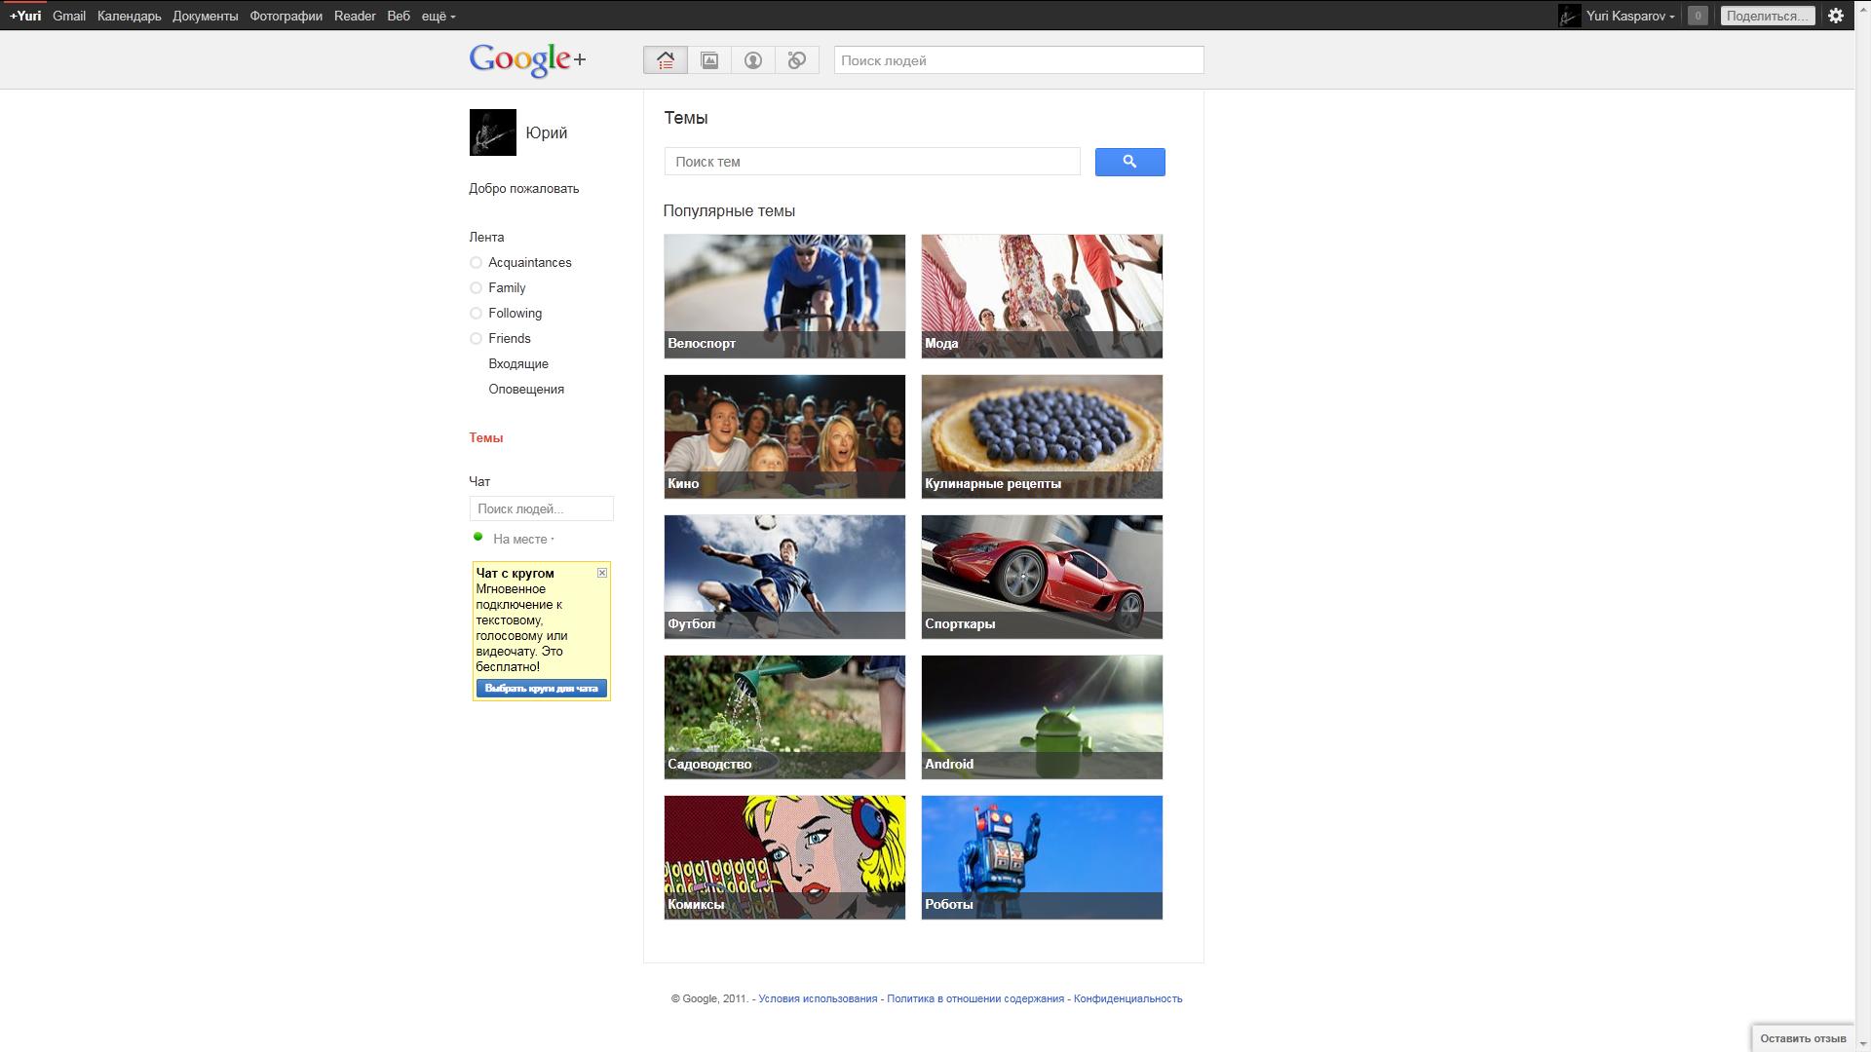Close the chat circle promo box
The width and height of the screenshot is (1871, 1052).
tap(602, 573)
